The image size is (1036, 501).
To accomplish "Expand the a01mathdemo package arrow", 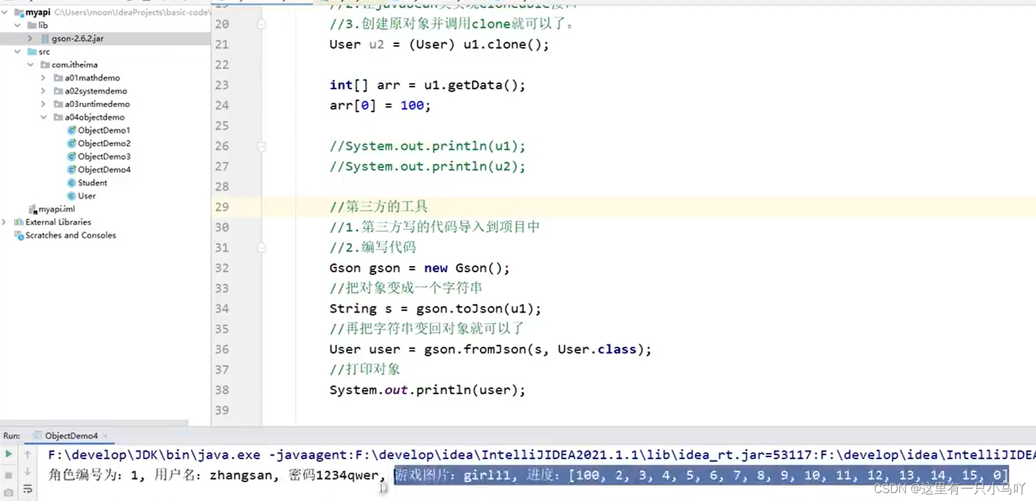I will 43,77.
